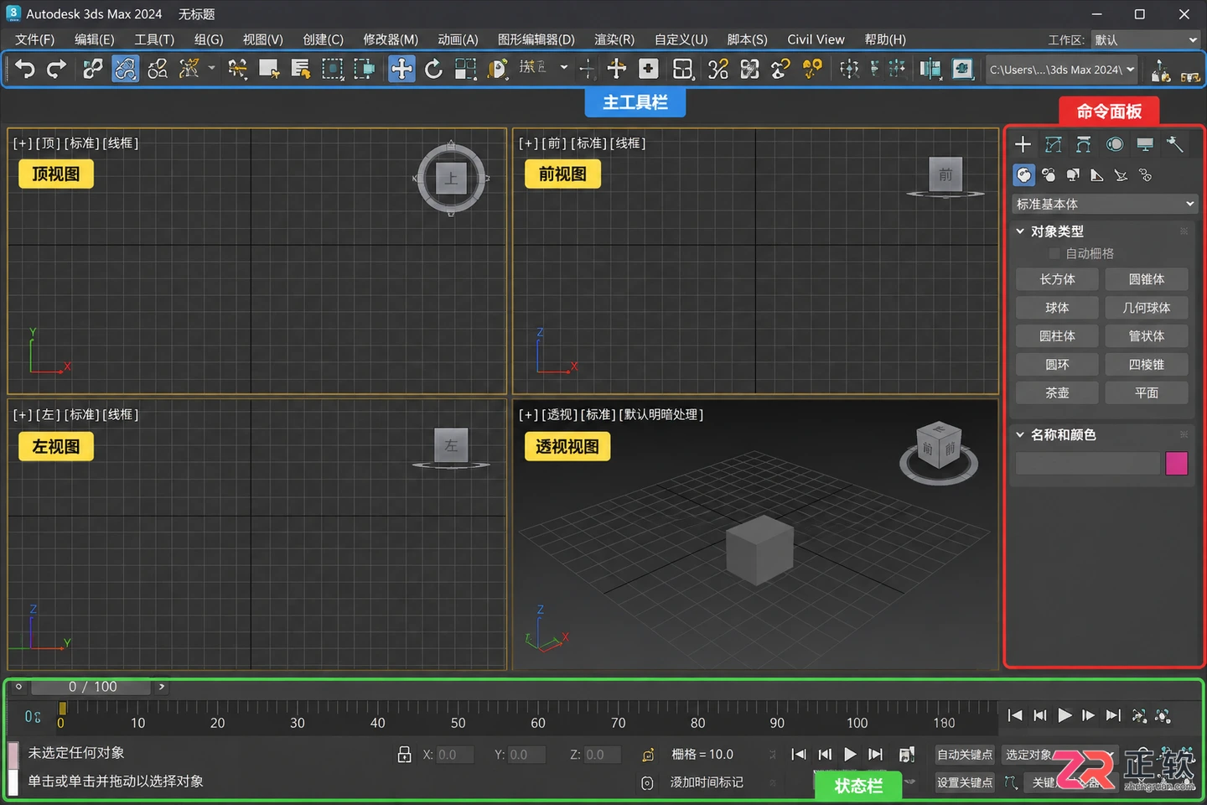The width and height of the screenshot is (1207, 805).
Task: Open the Display tab with monitor icon
Action: pyautogui.click(x=1145, y=144)
